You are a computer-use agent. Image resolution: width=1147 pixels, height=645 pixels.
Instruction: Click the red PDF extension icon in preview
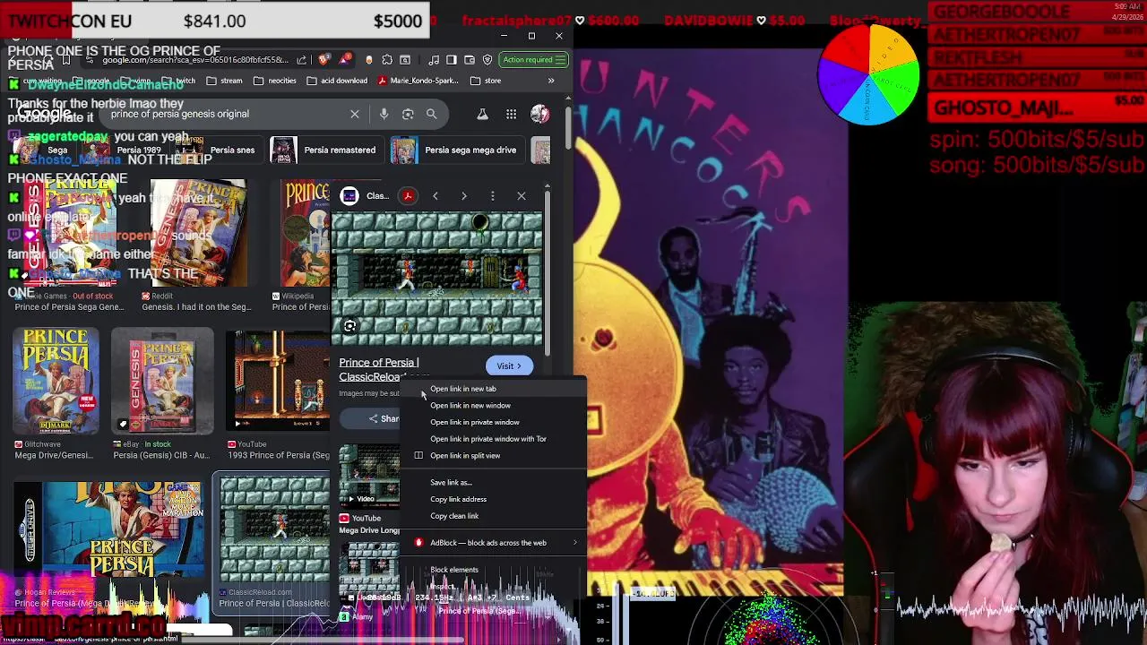408,196
